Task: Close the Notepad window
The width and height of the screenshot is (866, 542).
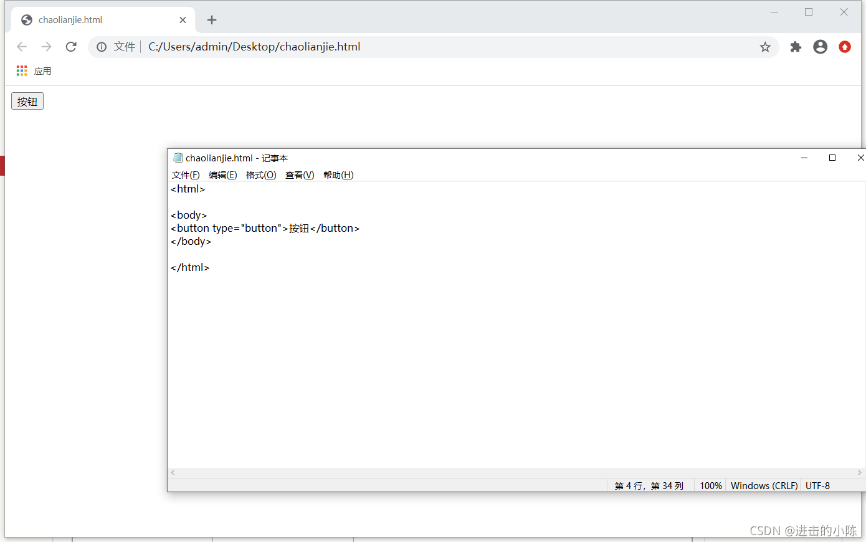Action: [860, 158]
